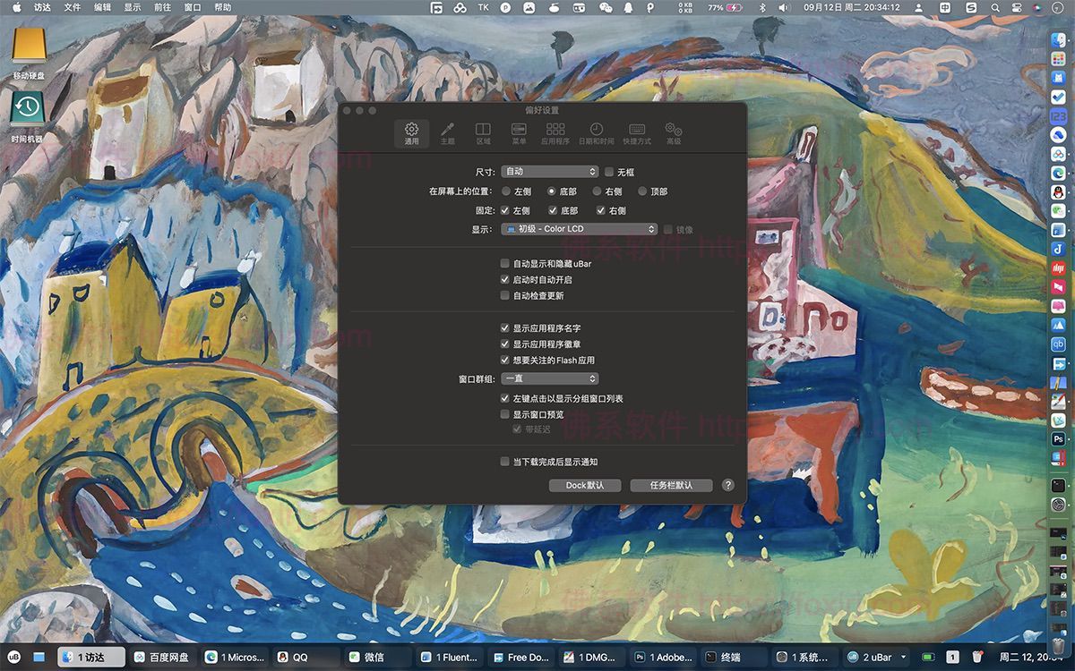Open the 主题 (Theme) preferences tab

pos(447,133)
